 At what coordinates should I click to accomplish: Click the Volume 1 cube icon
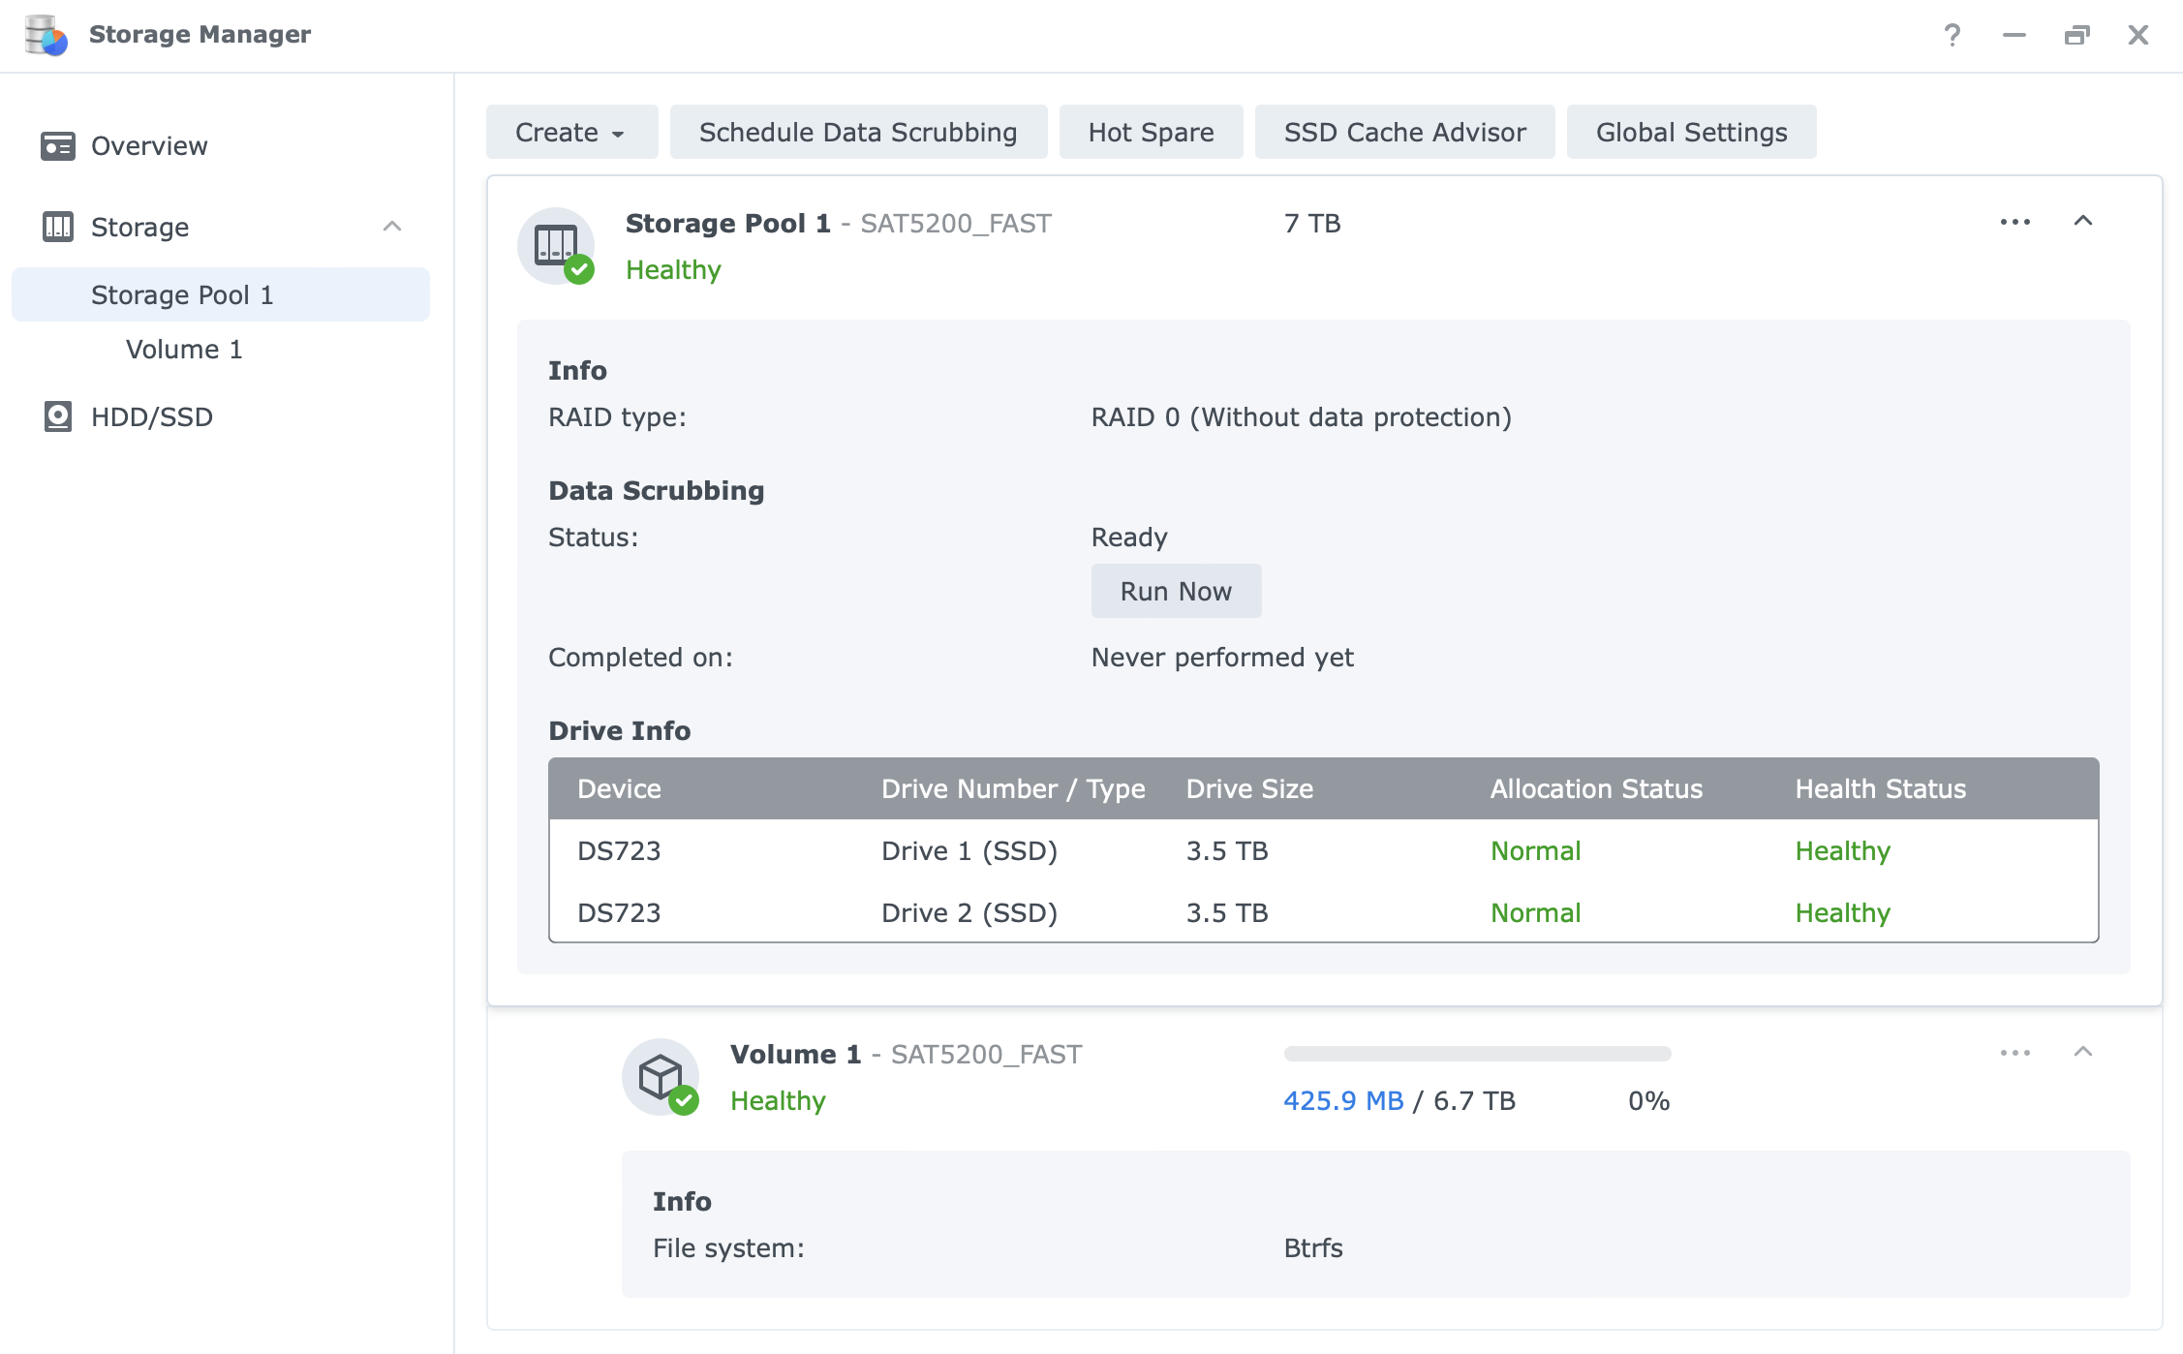[661, 1077]
